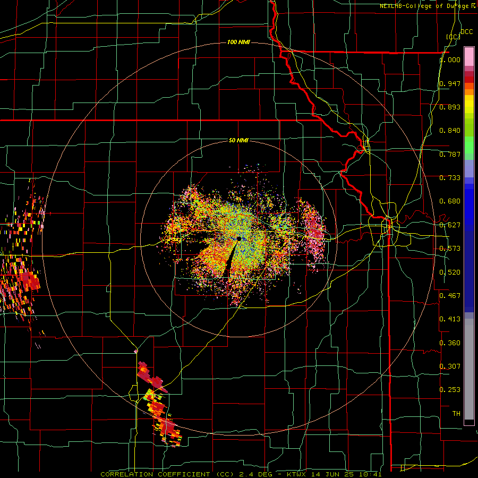Click the [CC] unit label above the scale
This screenshot has height=478, width=478.
point(453,37)
